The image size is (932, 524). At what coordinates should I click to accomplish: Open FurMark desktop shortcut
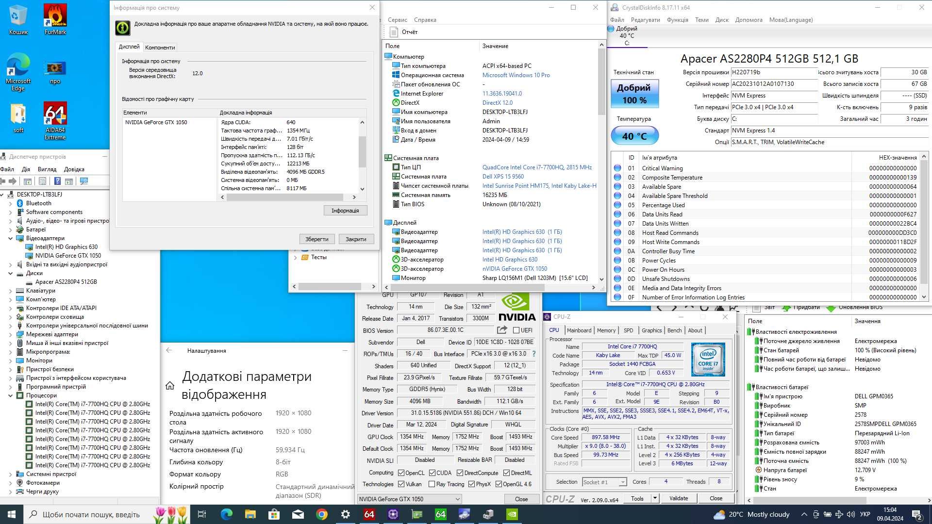(55, 19)
